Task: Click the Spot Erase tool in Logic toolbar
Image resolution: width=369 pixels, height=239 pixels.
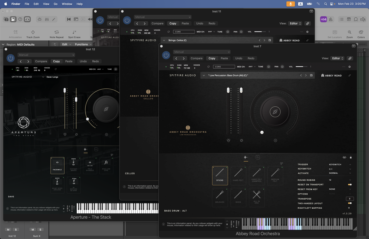Action: click(x=74, y=34)
